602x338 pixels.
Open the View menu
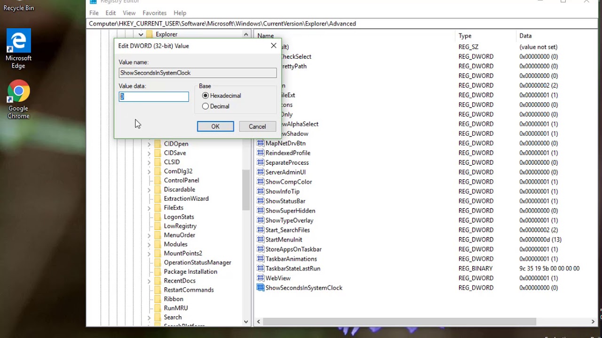pyautogui.click(x=129, y=13)
